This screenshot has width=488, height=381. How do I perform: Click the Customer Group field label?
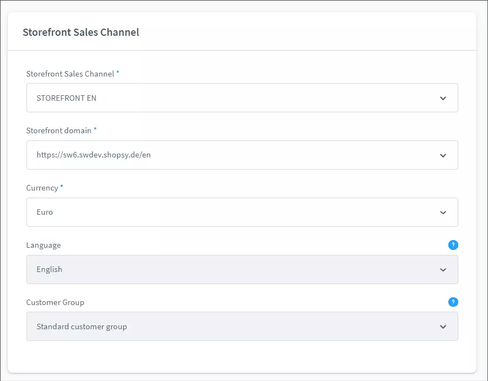pos(55,302)
